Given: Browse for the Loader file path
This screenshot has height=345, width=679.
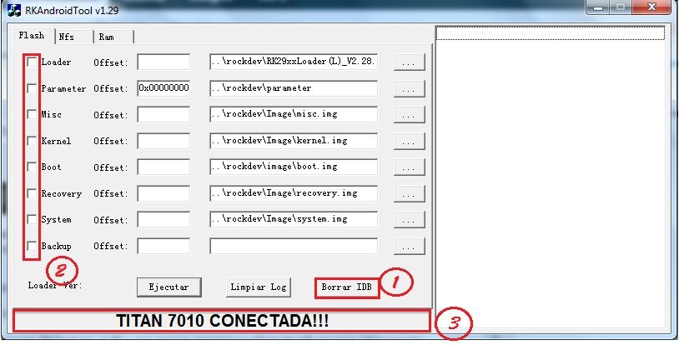Looking at the screenshot, I should (x=410, y=62).
